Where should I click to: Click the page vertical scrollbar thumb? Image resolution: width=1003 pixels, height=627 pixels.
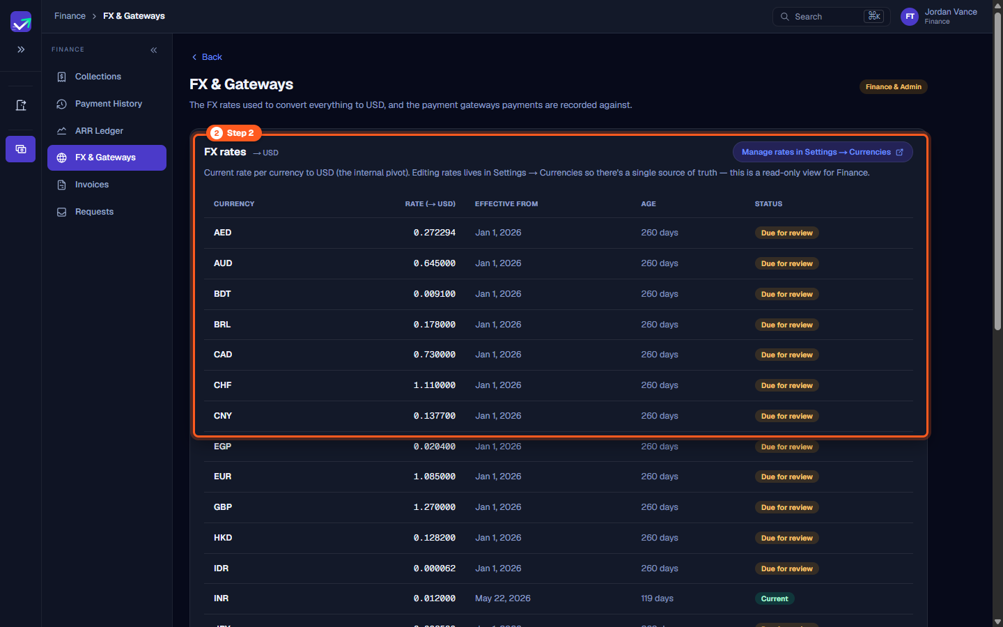997,171
